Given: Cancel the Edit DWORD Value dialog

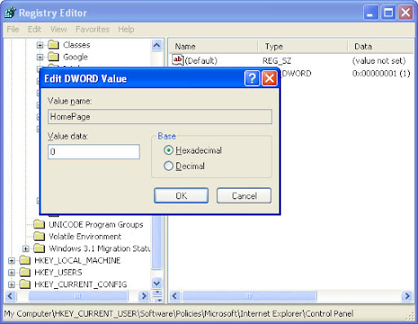Looking at the screenshot, I should [244, 196].
